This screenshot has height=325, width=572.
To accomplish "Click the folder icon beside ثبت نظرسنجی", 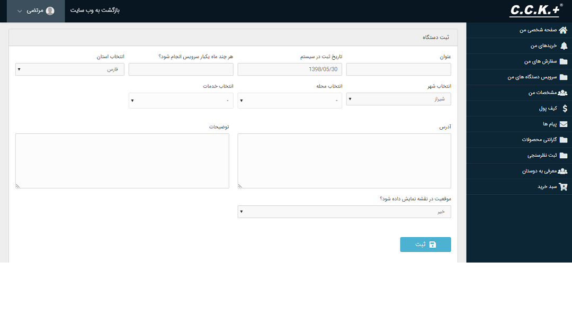I will [x=564, y=156].
